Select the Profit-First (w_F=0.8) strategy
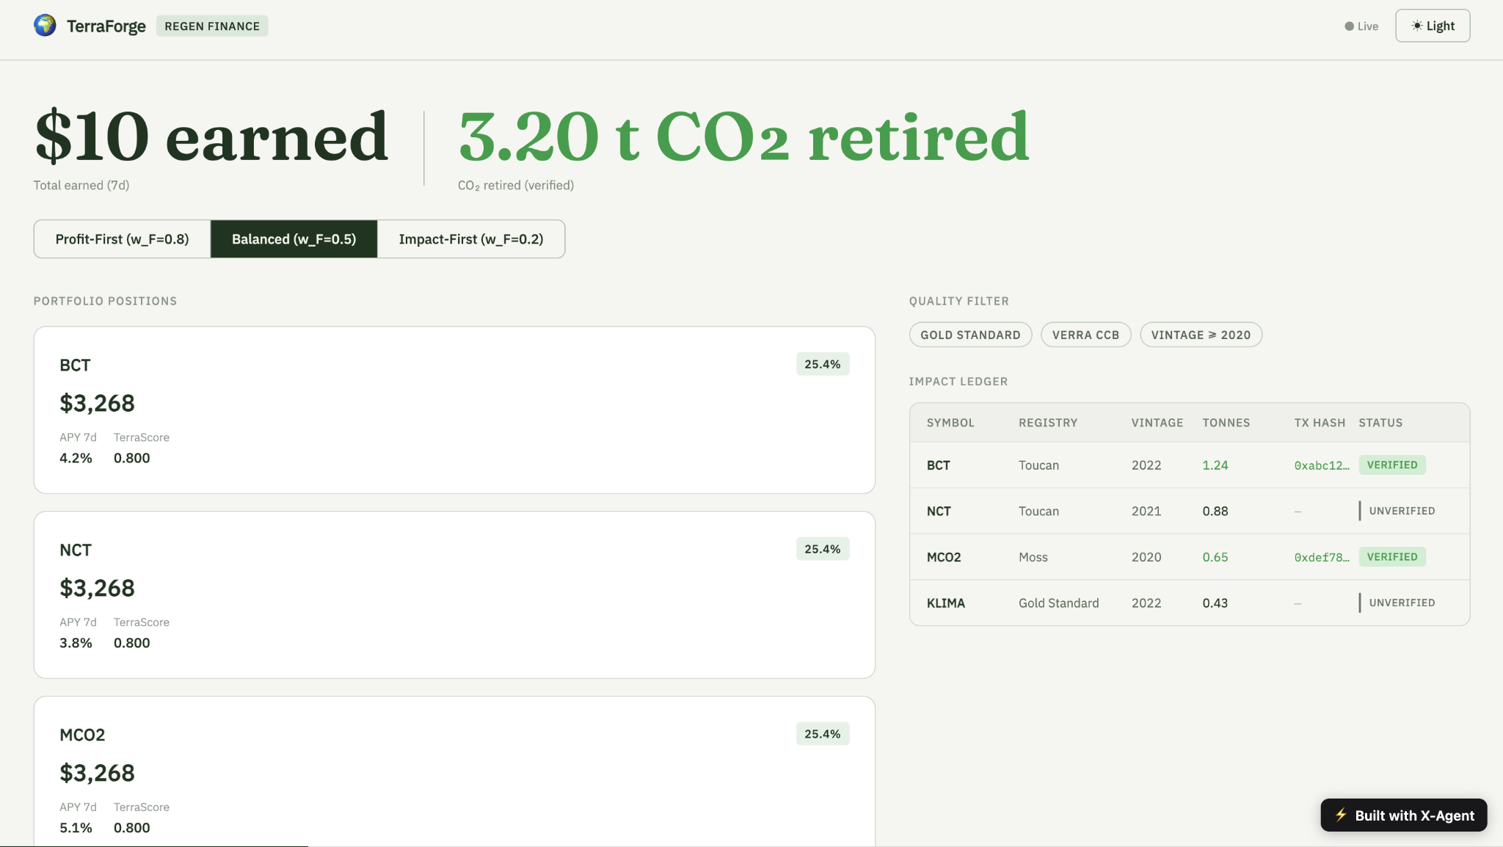This screenshot has height=847, width=1503. point(123,239)
